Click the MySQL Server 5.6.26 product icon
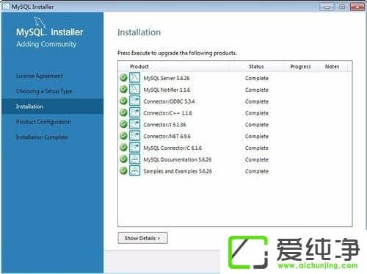 tap(134, 78)
